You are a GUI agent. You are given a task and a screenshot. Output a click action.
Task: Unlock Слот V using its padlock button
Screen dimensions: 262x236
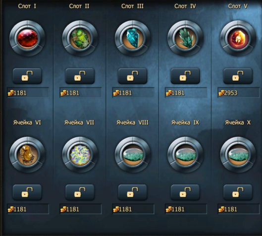pyautogui.click(x=238, y=76)
